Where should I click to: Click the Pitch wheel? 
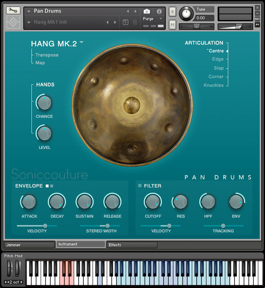[x=9, y=268]
